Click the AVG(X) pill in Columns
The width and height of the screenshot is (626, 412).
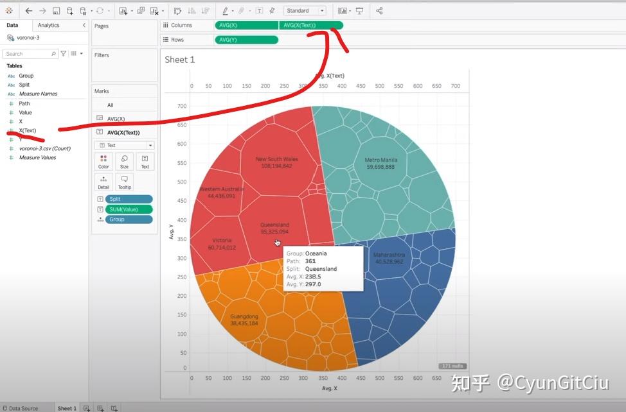click(x=247, y=25)
